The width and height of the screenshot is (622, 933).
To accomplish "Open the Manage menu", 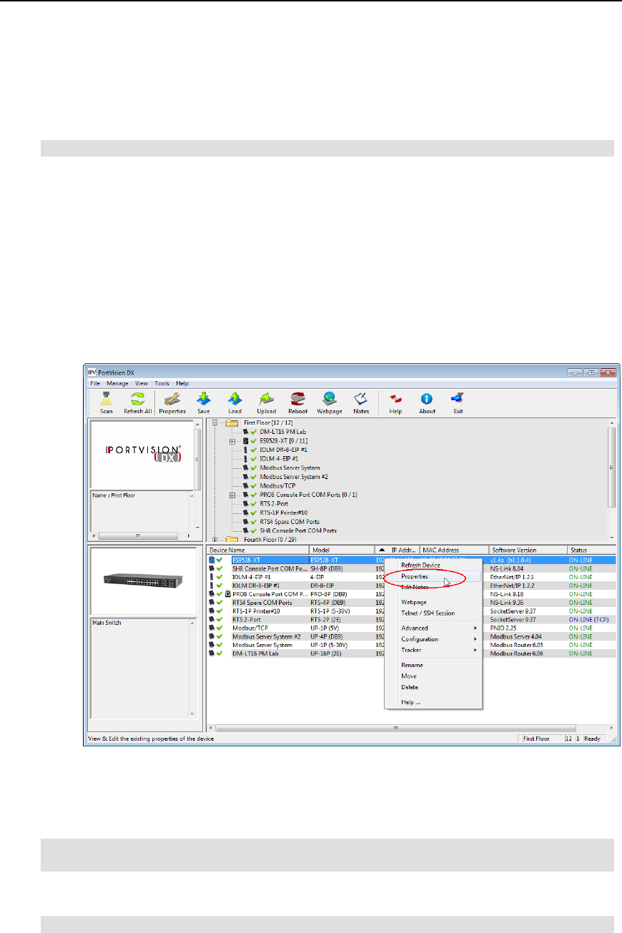I will pyautogui.click(x=117, y=384).
